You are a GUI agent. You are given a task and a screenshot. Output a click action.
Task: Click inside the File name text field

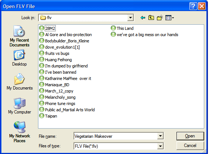point(116,136)
